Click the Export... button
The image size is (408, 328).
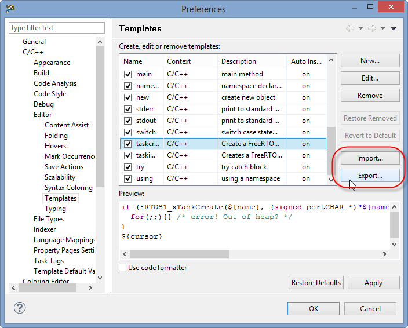tap(370, 176)
